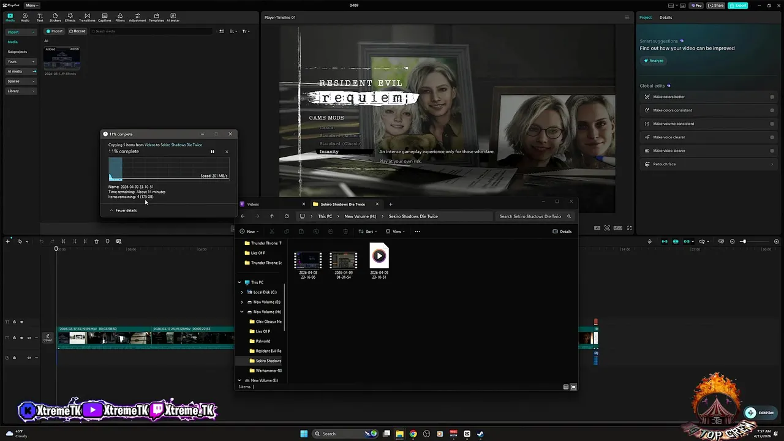The width and height of the screenshot is (784, 441).
Task: Open the Menu dropdown in CapCut title bar
Action: point(32,6)
